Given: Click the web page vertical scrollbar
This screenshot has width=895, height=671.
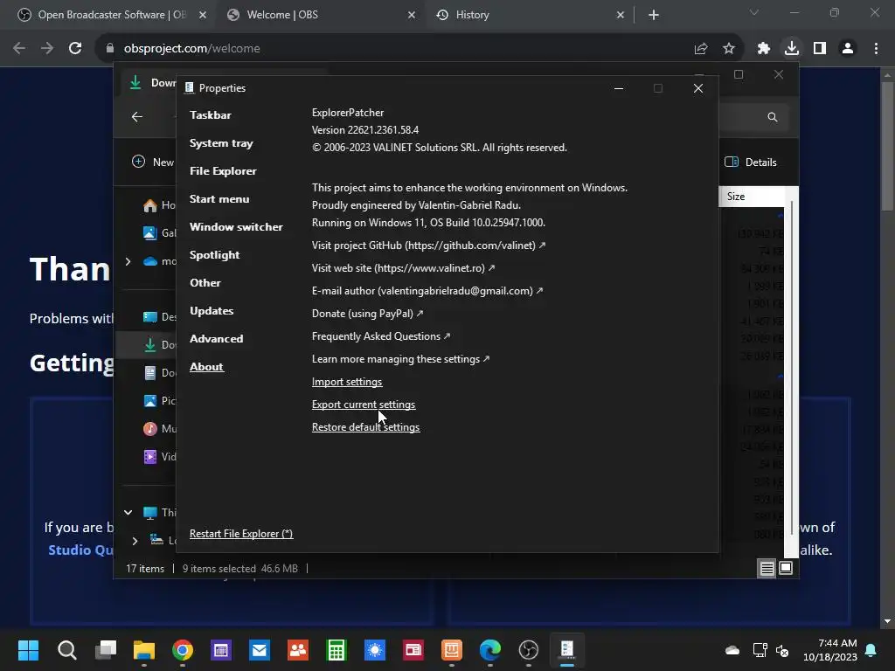Looking at the screenshot, I should 887,146.
